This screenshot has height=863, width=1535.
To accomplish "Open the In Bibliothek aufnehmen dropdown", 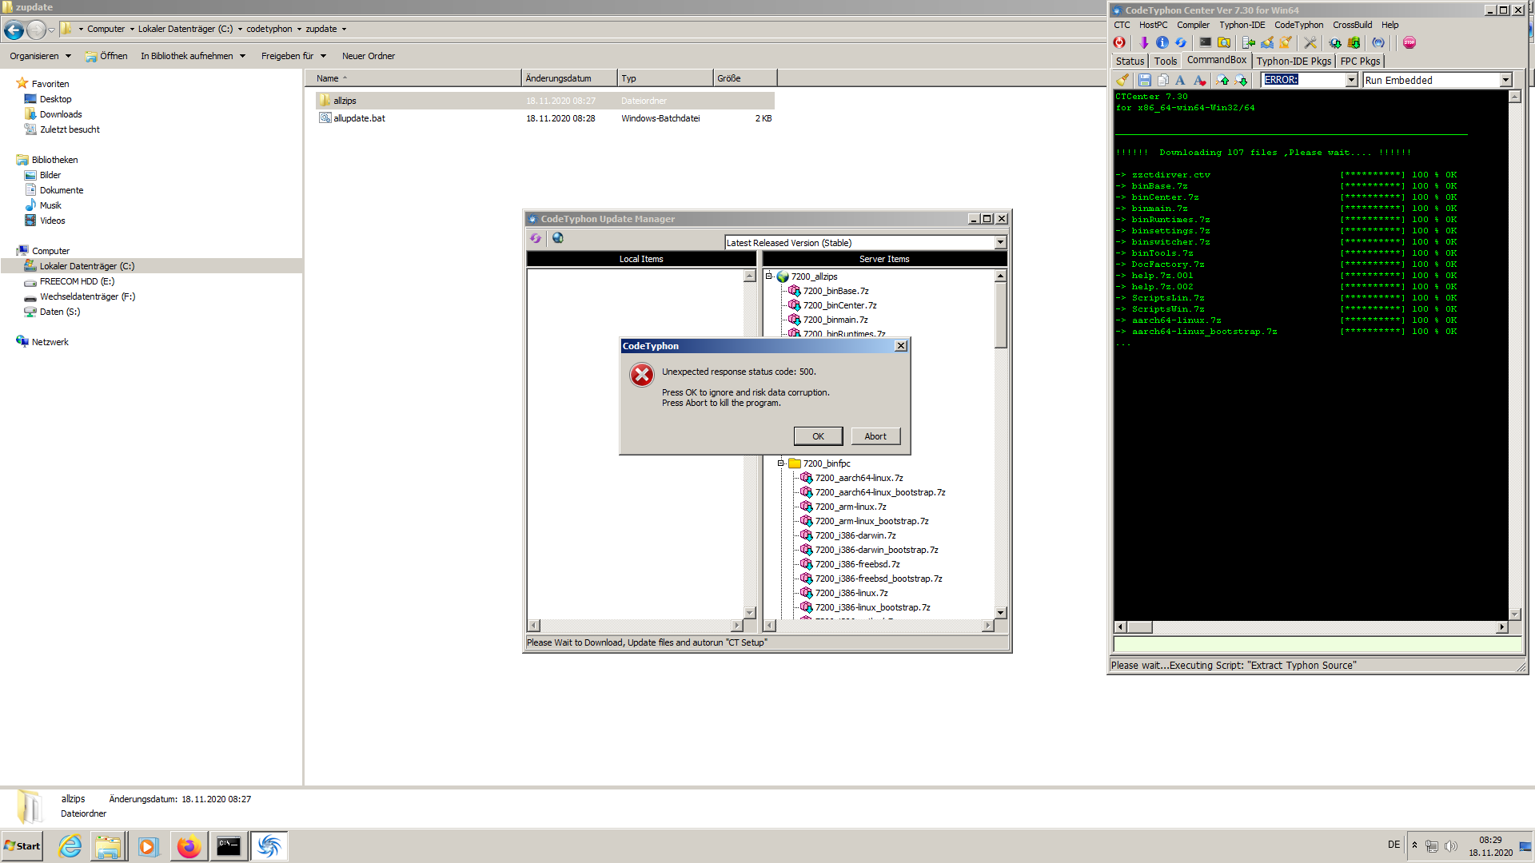I will point(193,56).
